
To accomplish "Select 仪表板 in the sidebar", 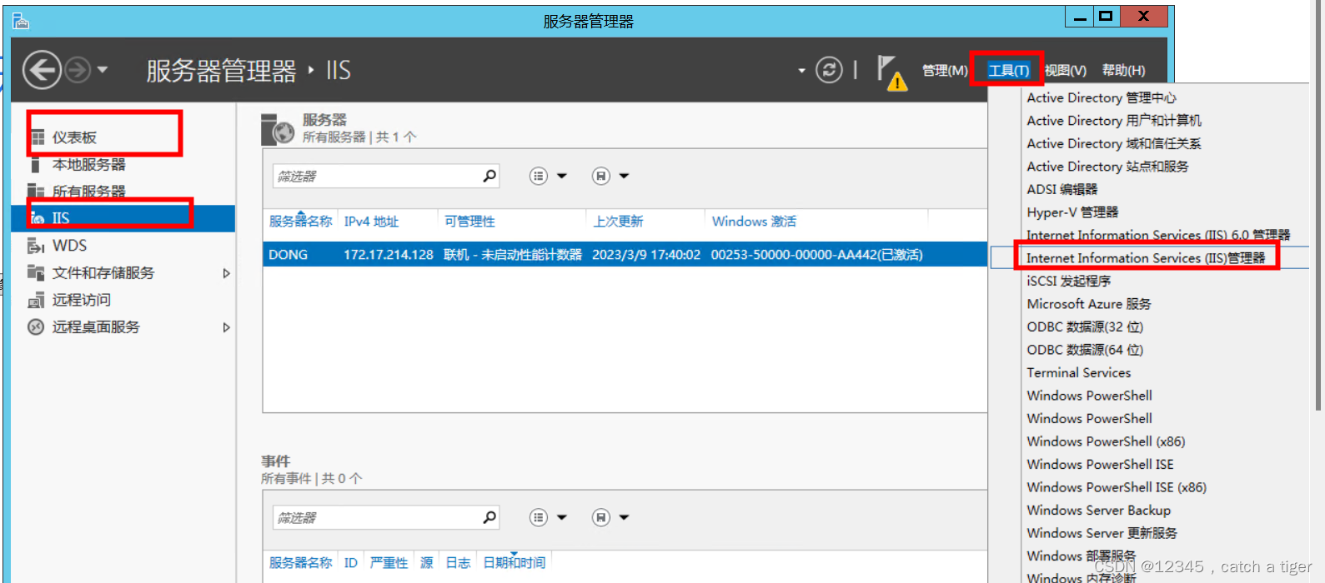I will [123, 137].
